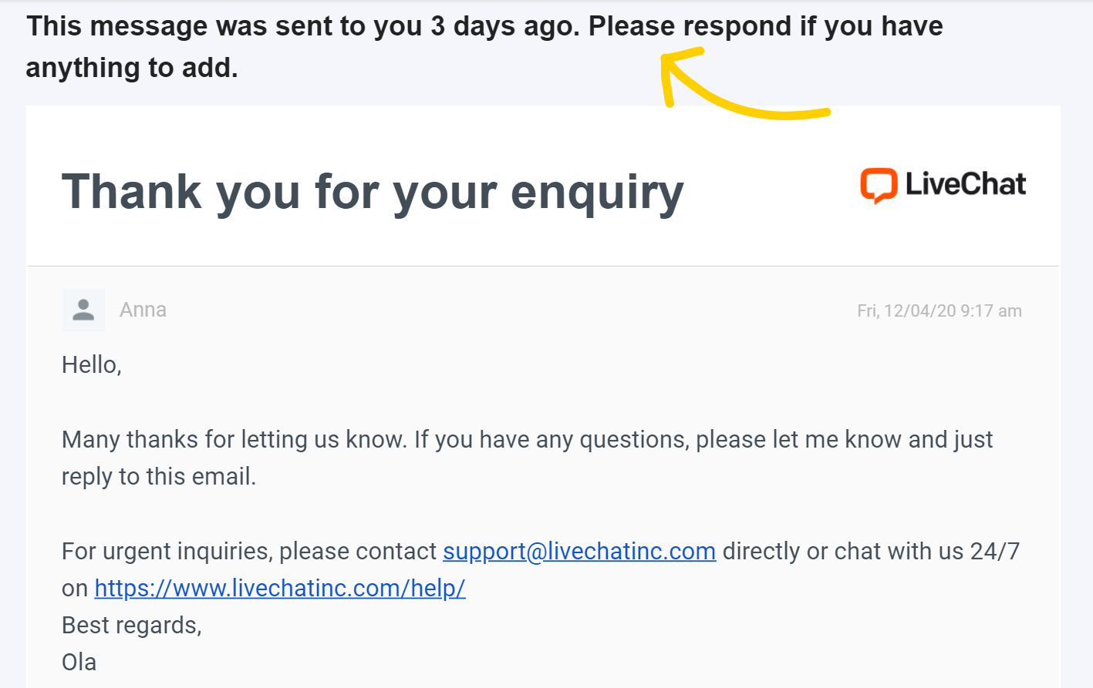Click the Thank you for your enquiry heading
The image size is (1093, 688).
click(373, 191)
